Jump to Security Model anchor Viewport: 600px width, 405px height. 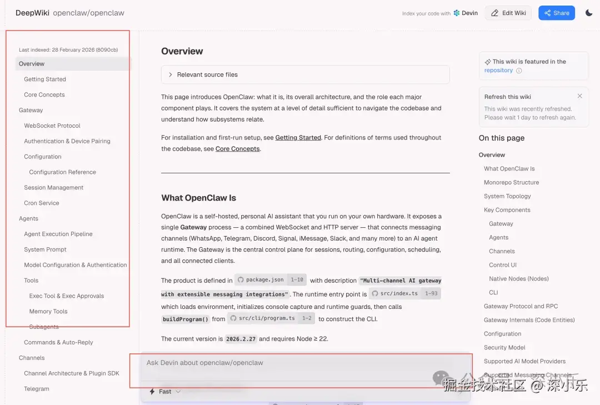[504, 348]
